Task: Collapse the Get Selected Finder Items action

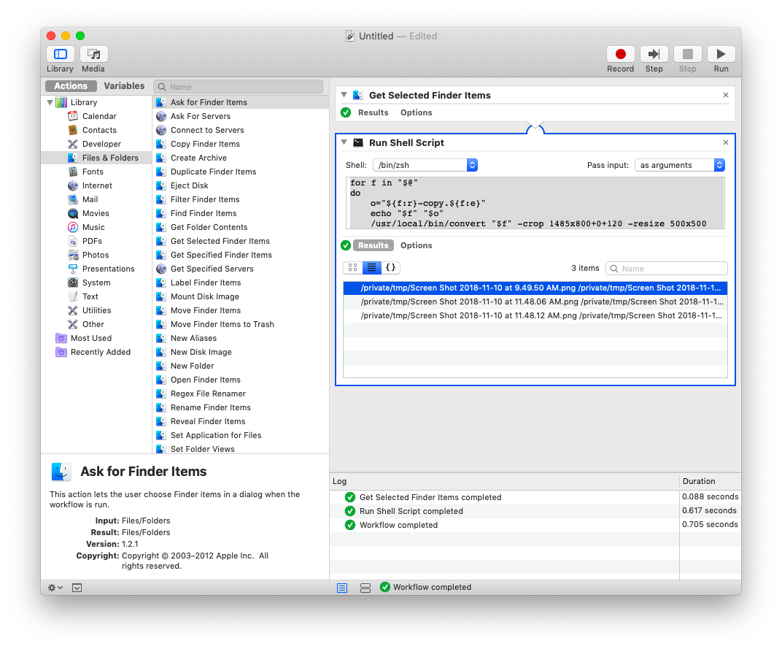Action: (x=344, y=95)
